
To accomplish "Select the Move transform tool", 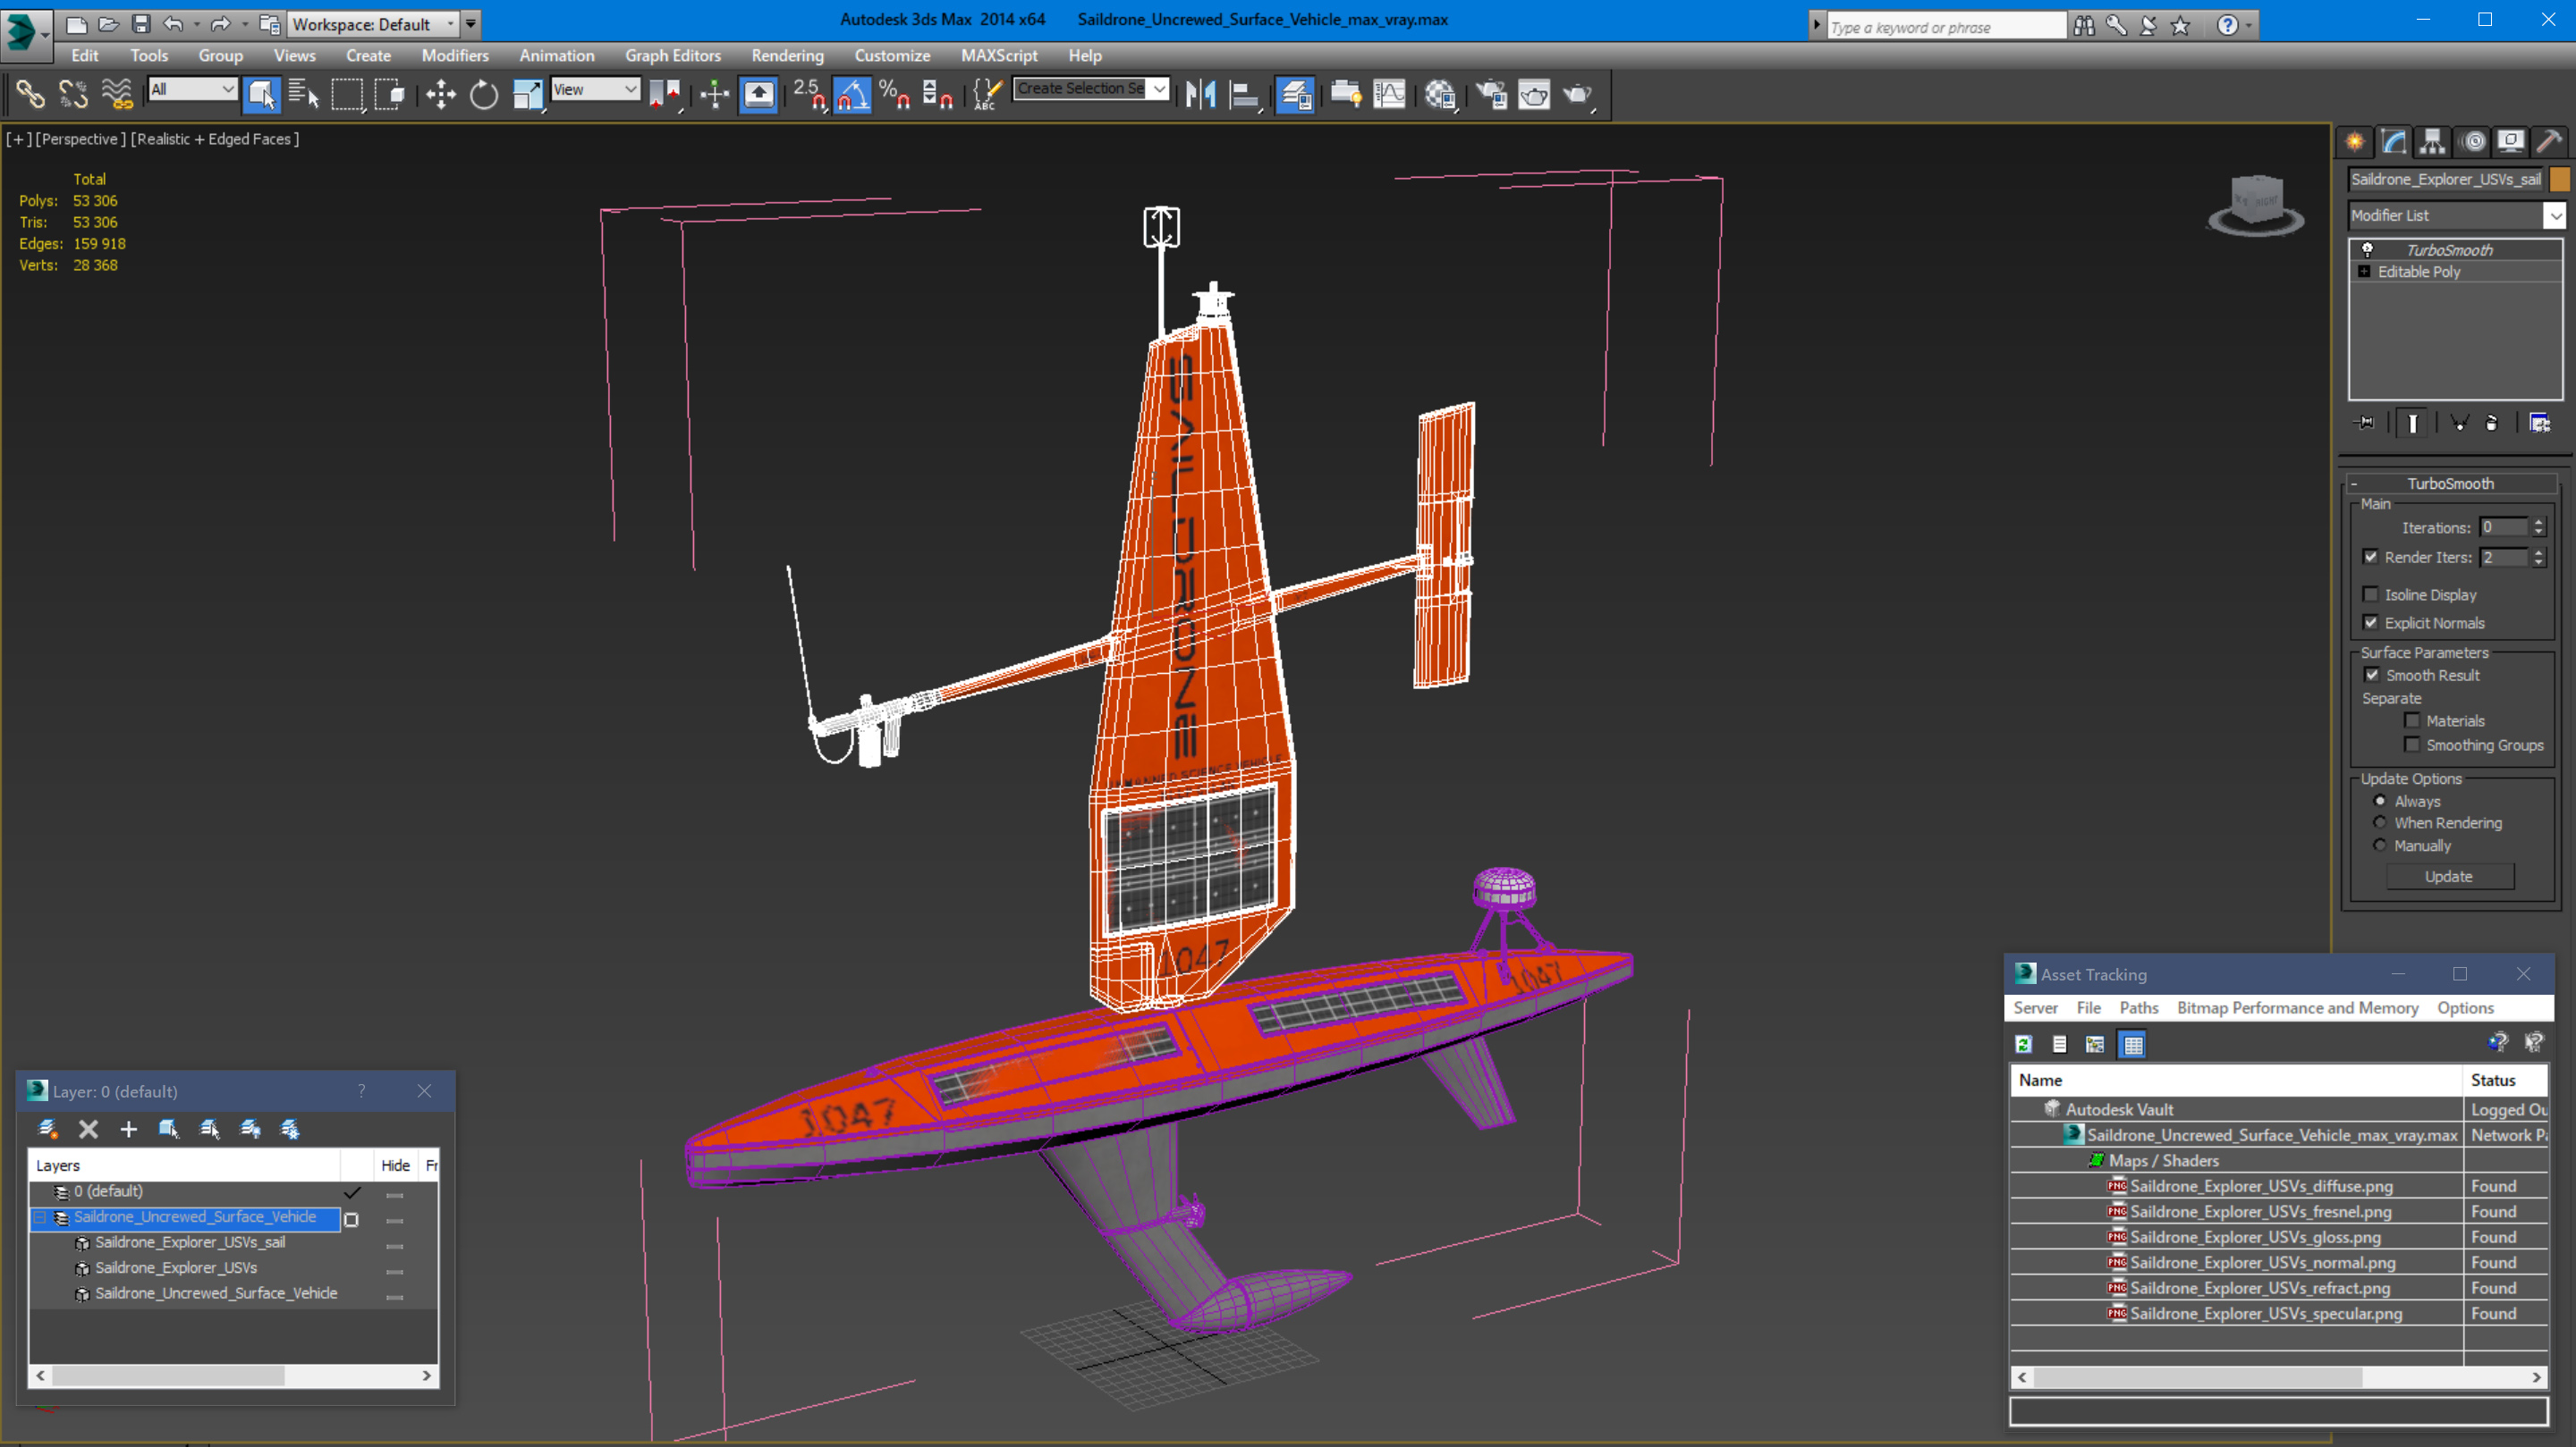I will click(x=440, y=95).
